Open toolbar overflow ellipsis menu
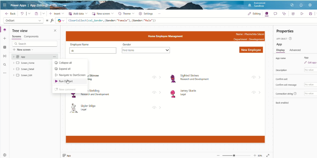This screenshot has width=317, height=158. point(159,14)
